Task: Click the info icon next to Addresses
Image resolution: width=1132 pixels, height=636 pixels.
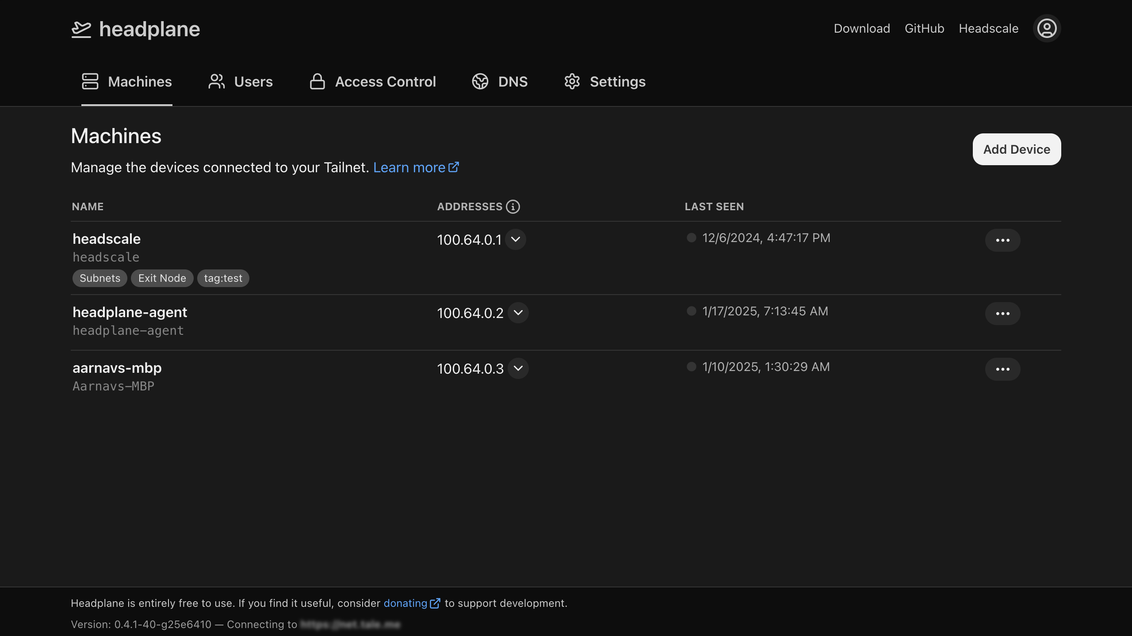Action: coord(513,207)
